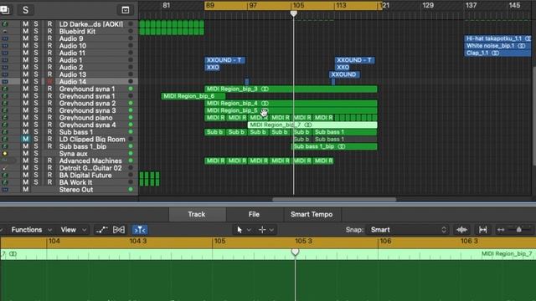Viewport: 536px width, 301px height.
Task: Unmute the LD Clipped Big Room track
Action: 26,140
